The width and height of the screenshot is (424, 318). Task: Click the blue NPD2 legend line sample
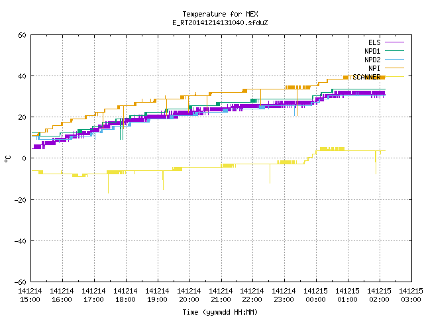click(394, 59)
